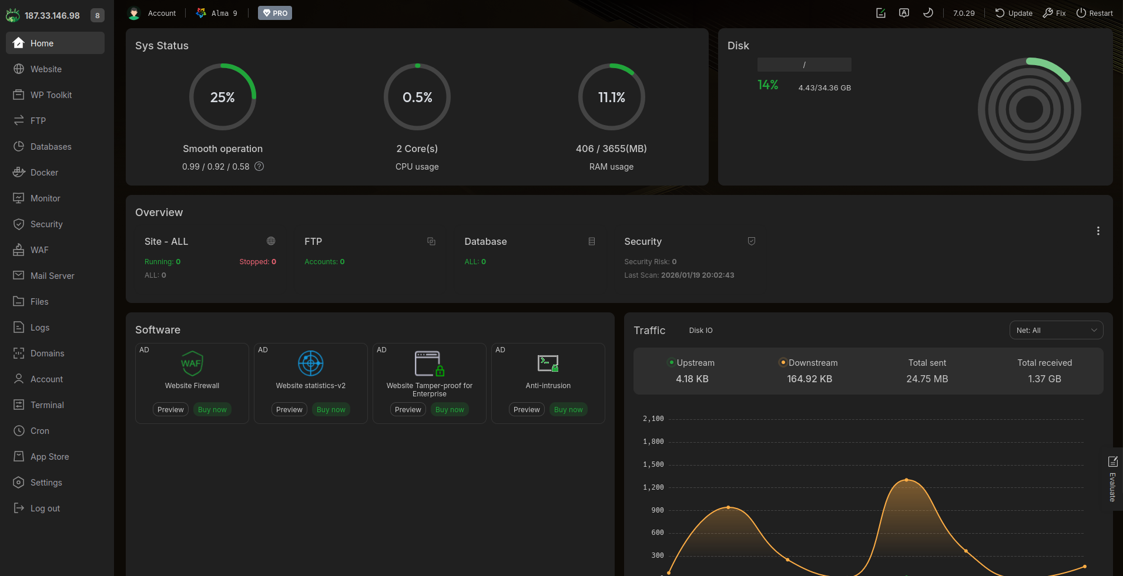Open the Website Firewall WAF icon
The width and height of the screenshot is (1123, 576).
[x=192, y=363]
